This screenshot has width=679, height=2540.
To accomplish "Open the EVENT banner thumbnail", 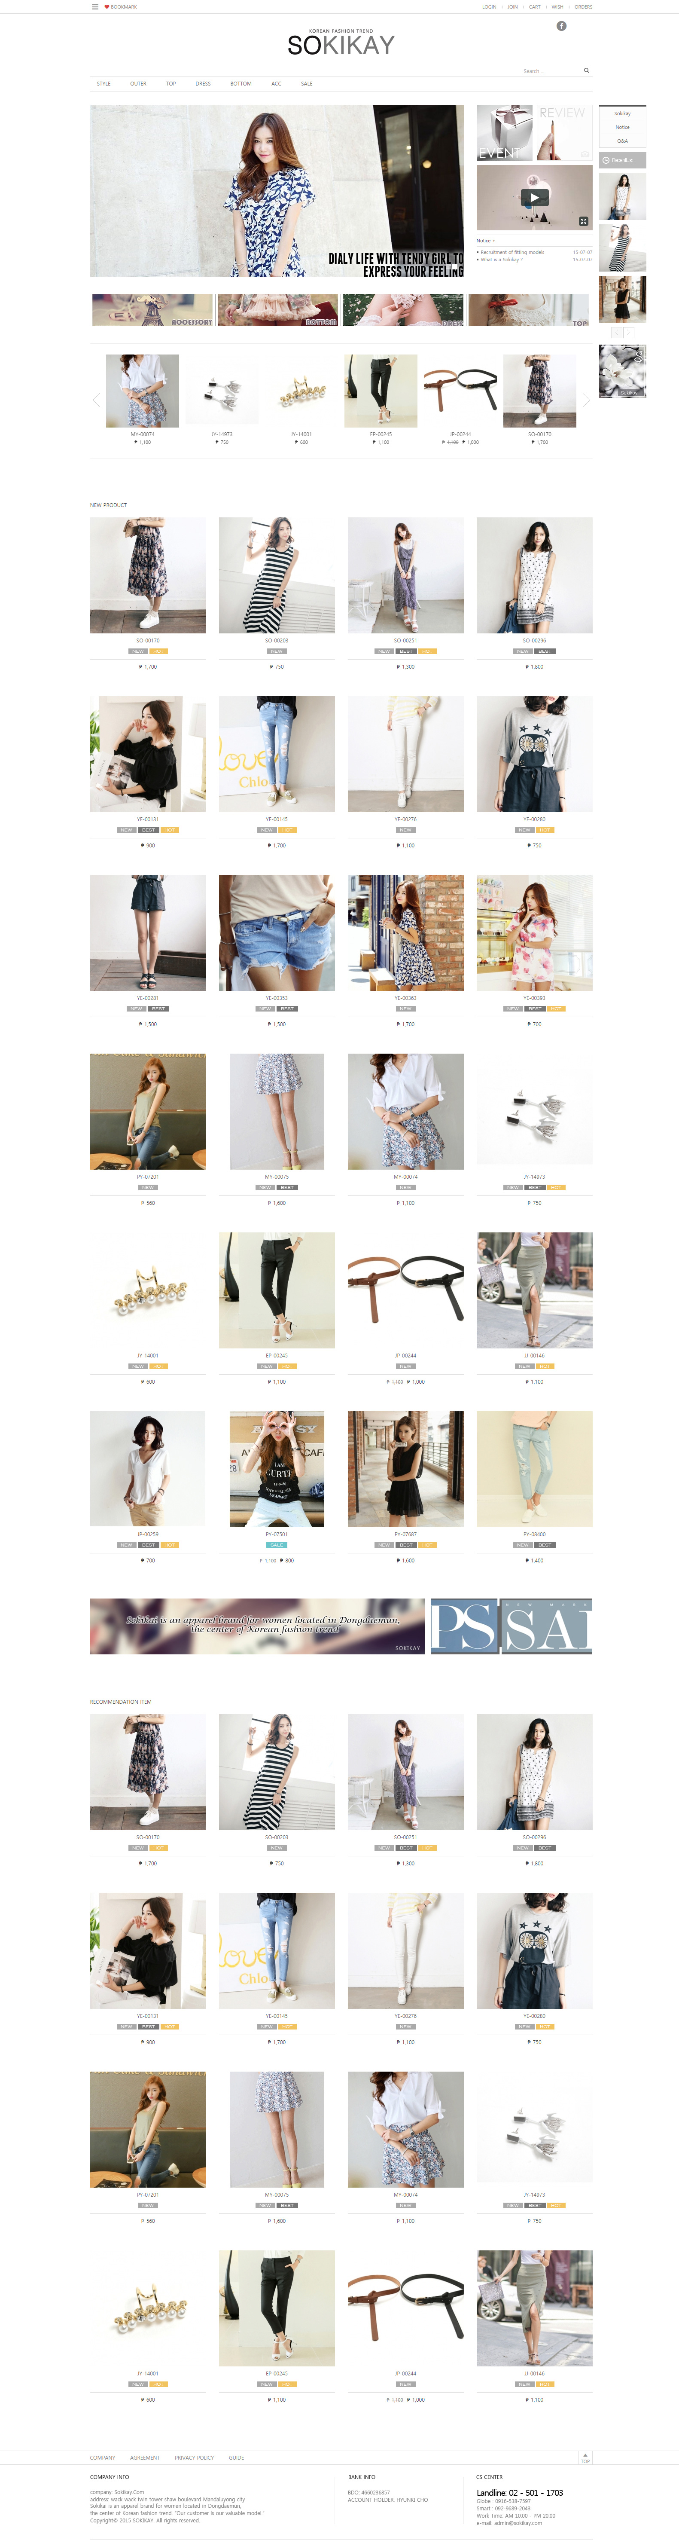I will [x=505, y=133].
